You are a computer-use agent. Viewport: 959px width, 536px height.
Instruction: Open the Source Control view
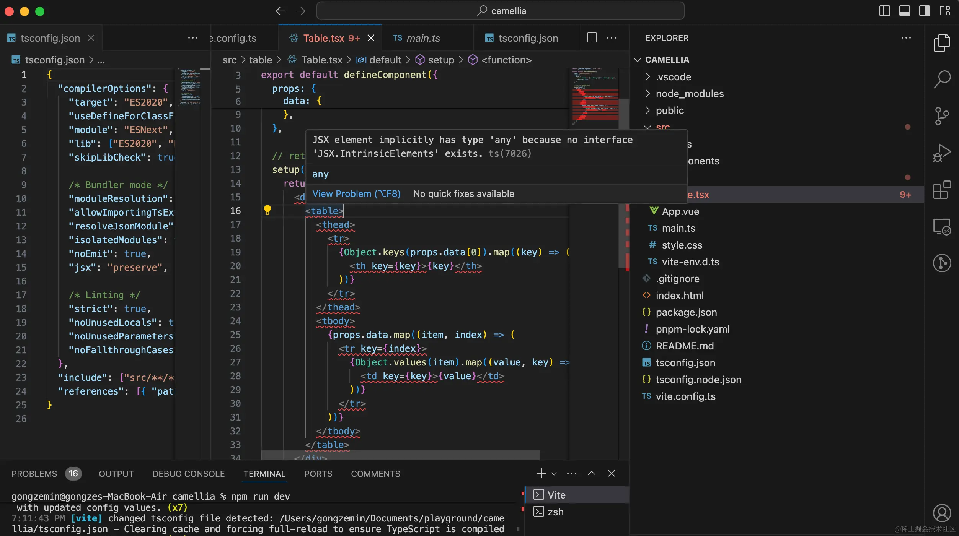pyautogui.click(x=941, y=116)
